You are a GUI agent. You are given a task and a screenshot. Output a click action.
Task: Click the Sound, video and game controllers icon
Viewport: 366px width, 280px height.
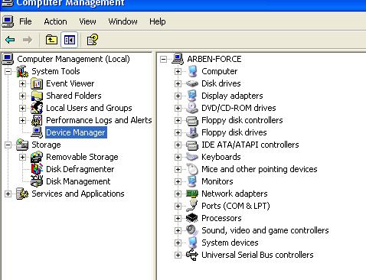click(192, 230)
